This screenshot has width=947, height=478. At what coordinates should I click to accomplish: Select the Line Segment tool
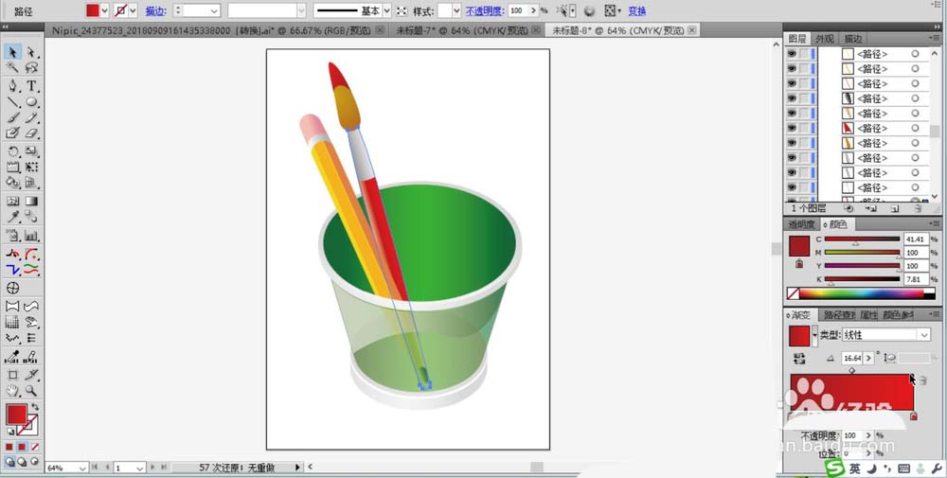12,102
